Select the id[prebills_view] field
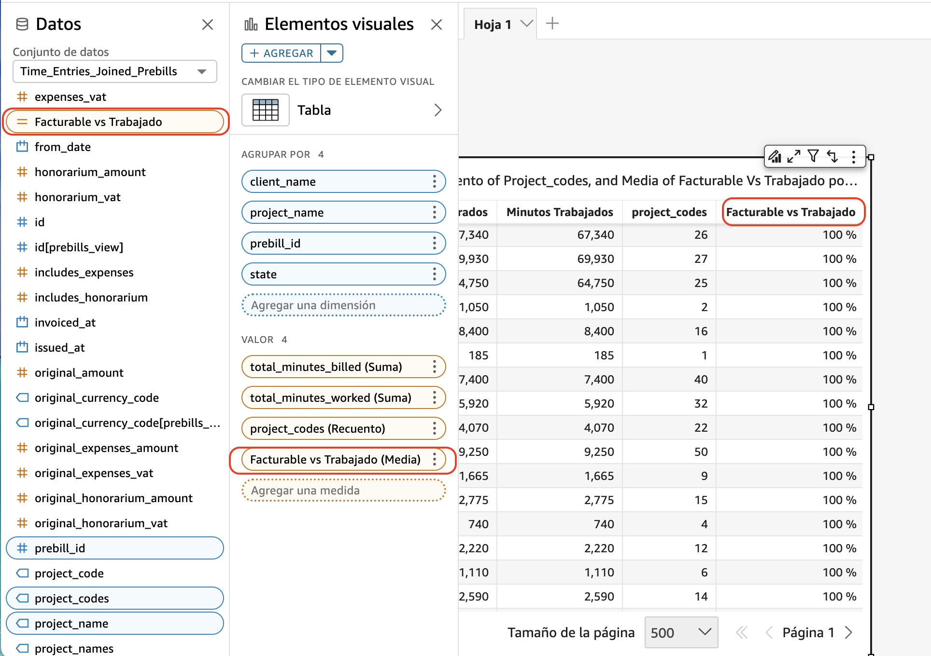931x656 pixels. (115, 247)
